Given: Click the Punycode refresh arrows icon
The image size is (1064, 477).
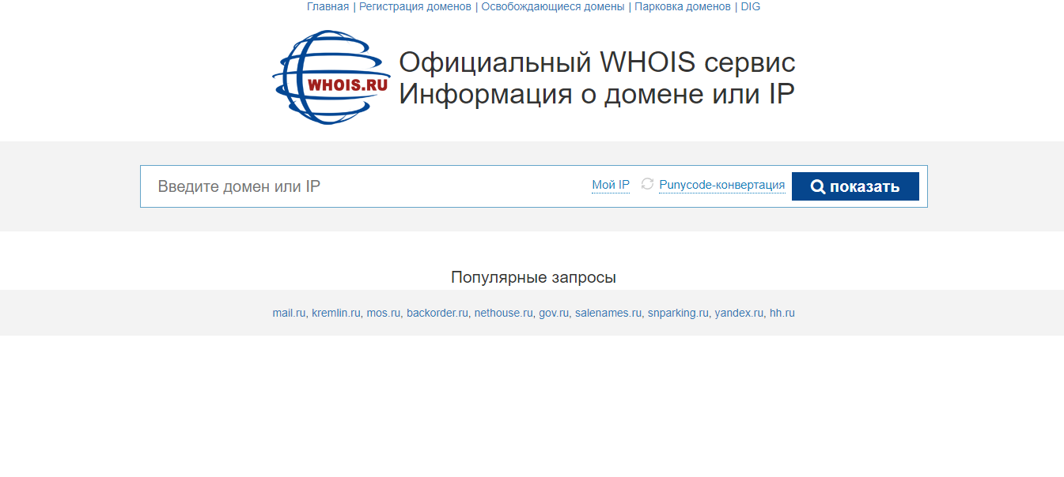Looking at the screenshot, I should [x=647, y=184].
